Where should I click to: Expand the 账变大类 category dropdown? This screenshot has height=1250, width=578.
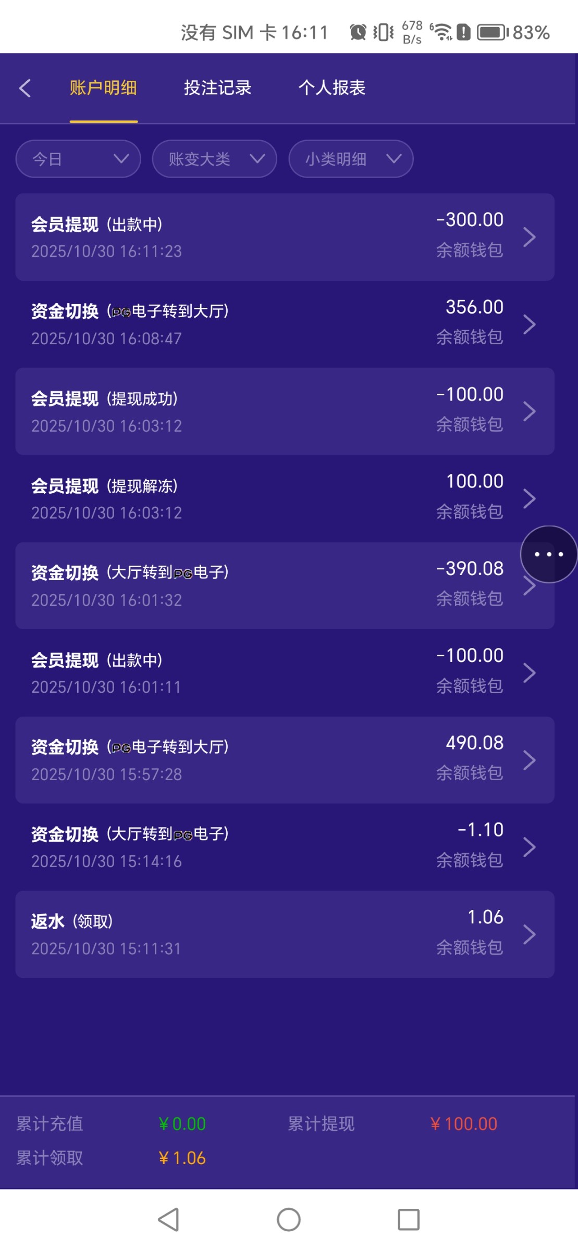pyautogui.click(x=214, y=159)
